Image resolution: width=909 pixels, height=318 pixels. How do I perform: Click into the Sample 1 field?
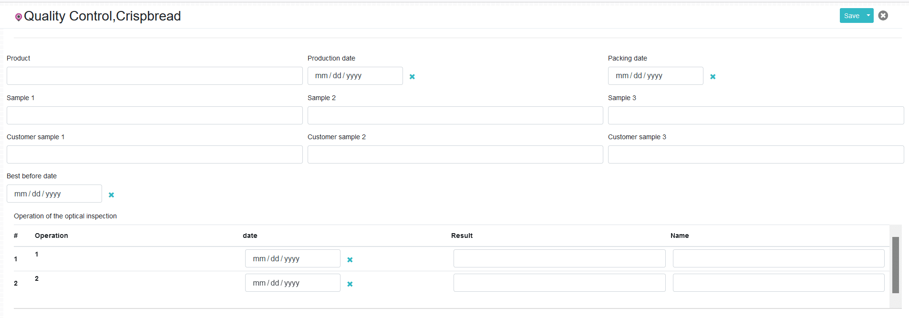tap(155, 115)
